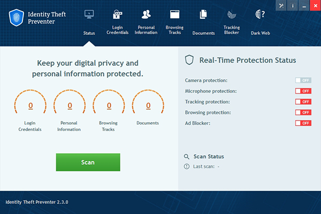Open settings with the wrench tools icon
The height and width of the screenshot is (214, 321).
point(281,5)
